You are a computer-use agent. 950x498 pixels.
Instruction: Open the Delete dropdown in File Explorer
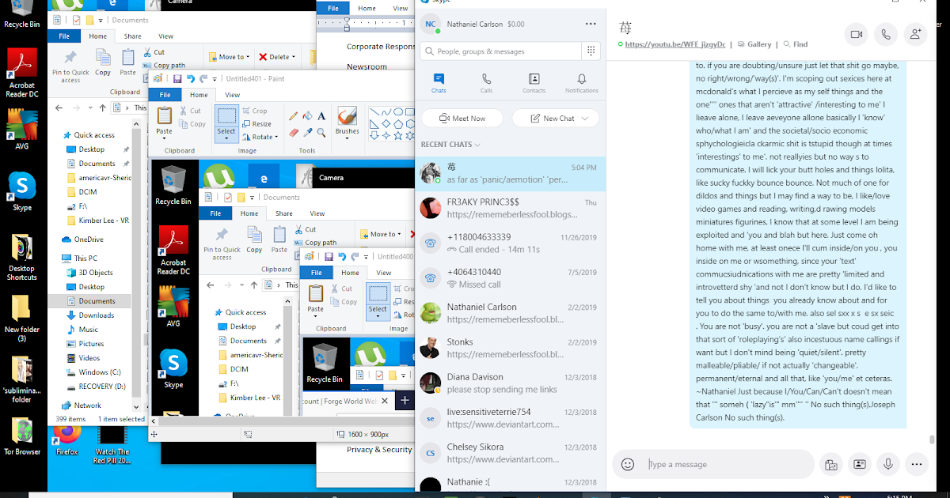click(294, 57)
